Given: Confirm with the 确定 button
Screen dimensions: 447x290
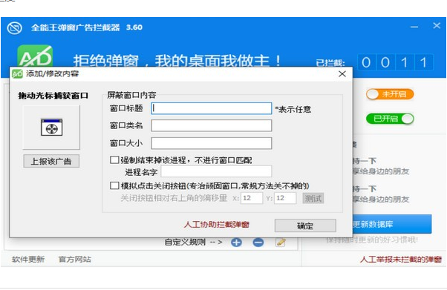Looking at the screenshot, I should click(305, 225).
